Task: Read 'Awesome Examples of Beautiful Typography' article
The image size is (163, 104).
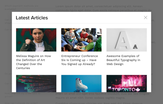Action: click(123, 60)
